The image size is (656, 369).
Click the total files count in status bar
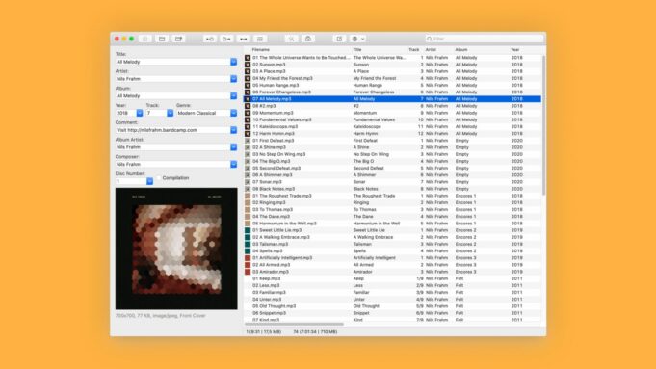(x=315, y=332)
